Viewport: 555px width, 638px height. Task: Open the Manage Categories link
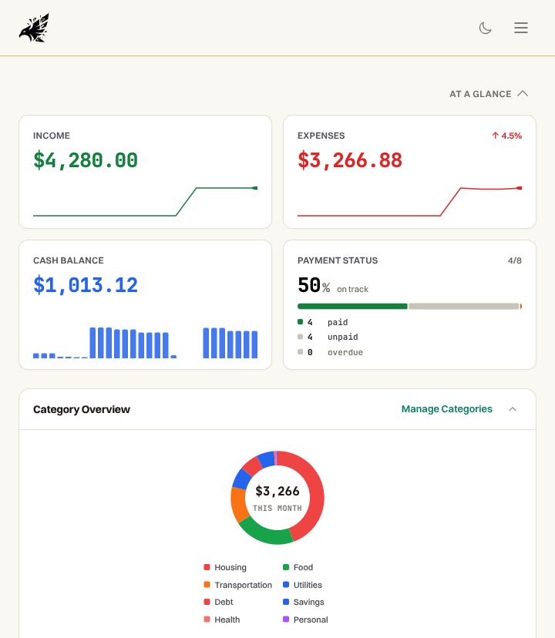click(446, 409)
